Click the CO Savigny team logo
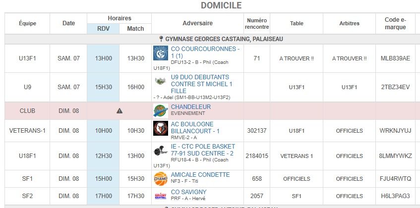The image size is (420, 208). pos(160,195)
